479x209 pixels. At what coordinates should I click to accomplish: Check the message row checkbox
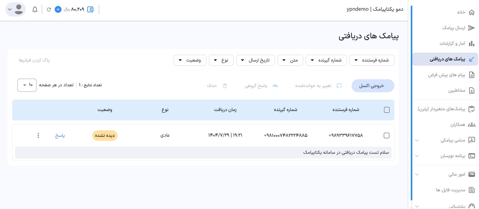pyautogui.click(x=387, y=136)
